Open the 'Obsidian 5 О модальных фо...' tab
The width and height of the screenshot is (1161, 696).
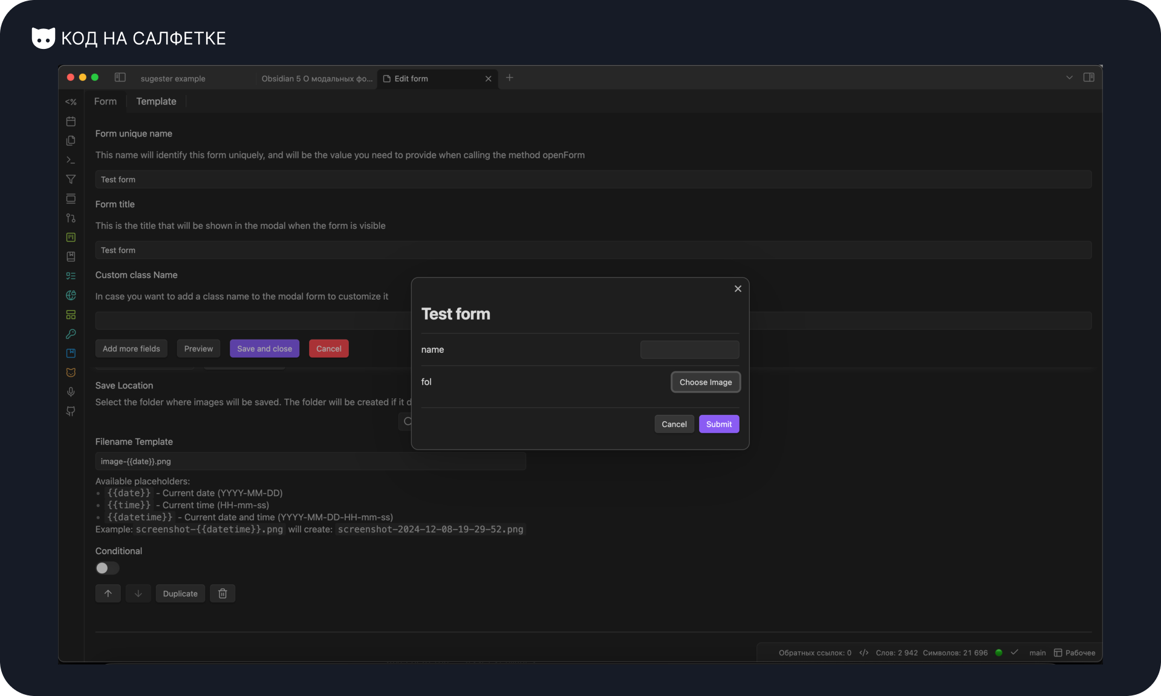[317, 79]
